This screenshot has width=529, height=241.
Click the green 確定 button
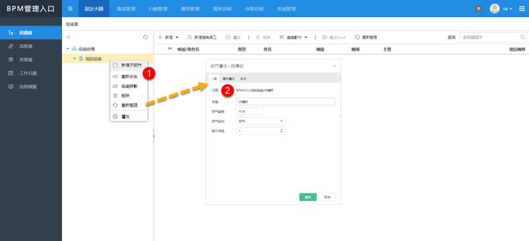pos(307,197)
